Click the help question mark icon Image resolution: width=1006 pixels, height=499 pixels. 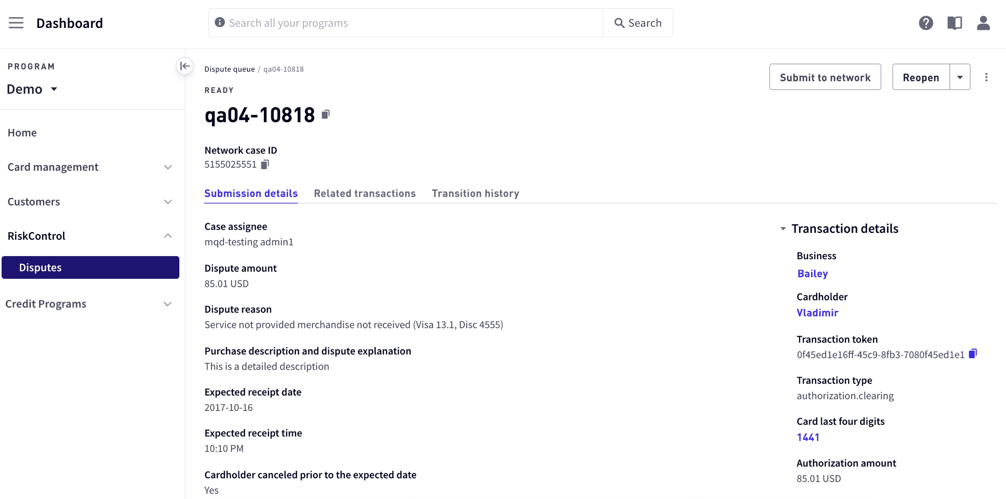926,23
